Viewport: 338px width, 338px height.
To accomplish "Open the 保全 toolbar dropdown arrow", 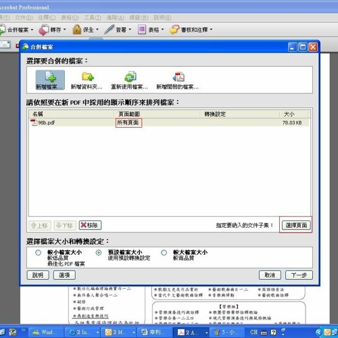I will [97, 30].
